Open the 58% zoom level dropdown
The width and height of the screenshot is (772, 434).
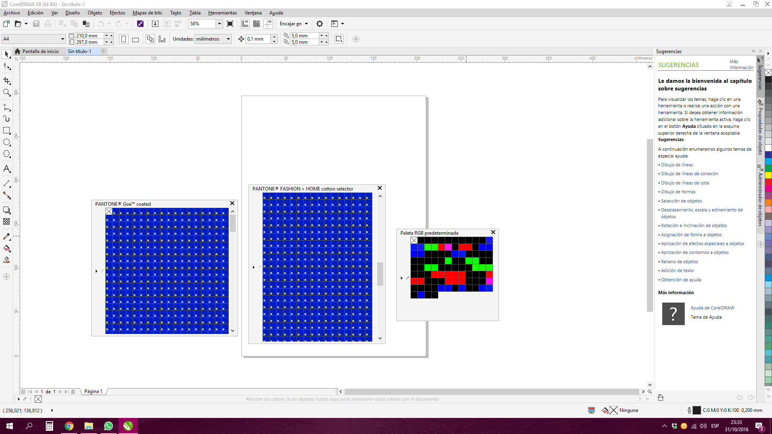coord(220,24)
